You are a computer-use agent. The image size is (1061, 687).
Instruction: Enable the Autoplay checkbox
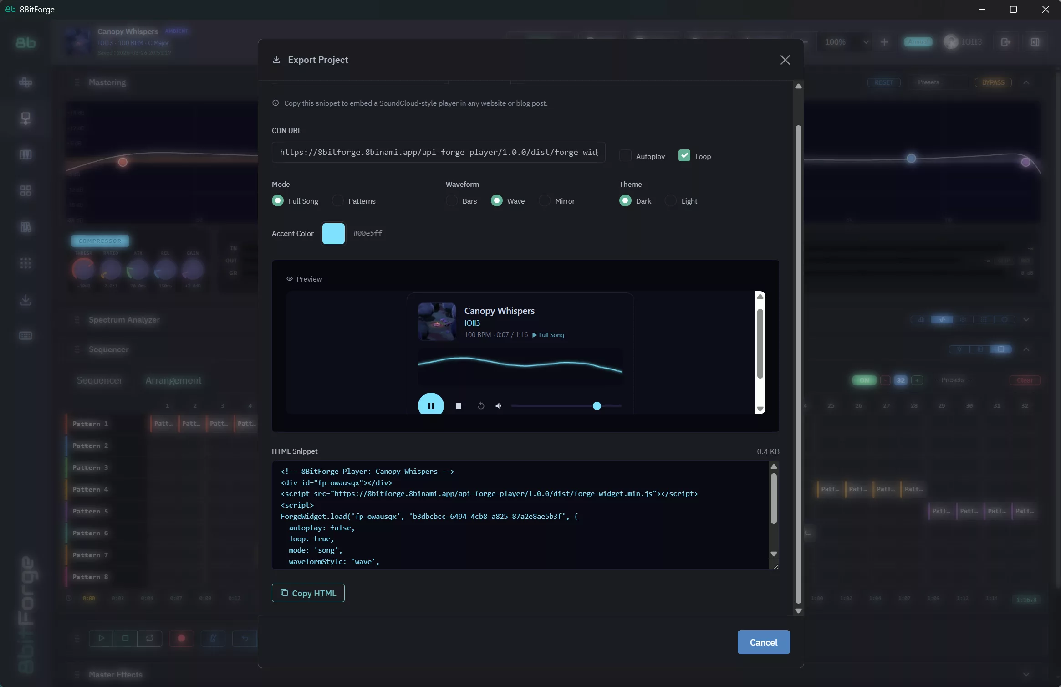click(x=625, y=156)
